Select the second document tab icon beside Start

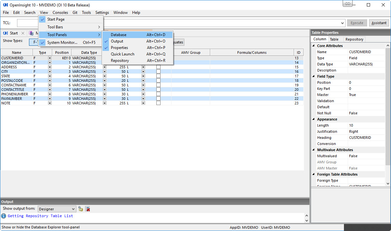tap(31, 33)
